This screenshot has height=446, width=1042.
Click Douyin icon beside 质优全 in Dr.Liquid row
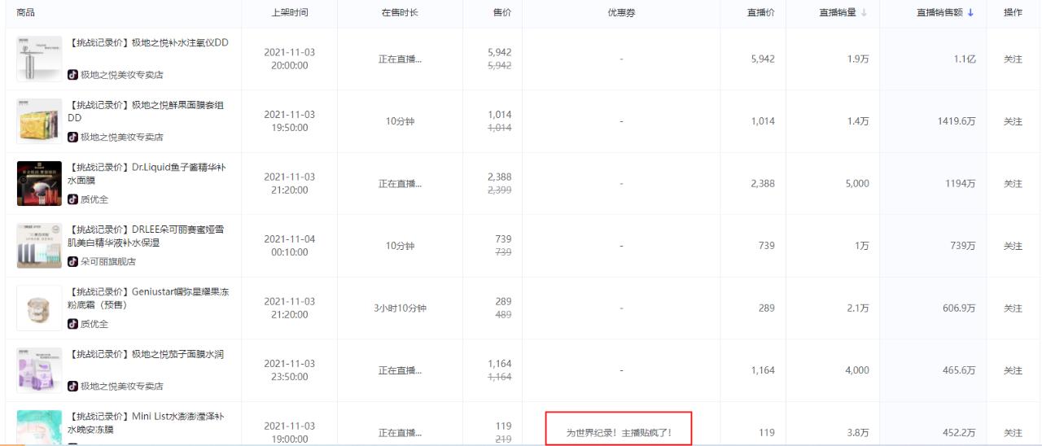coord(73,199)
